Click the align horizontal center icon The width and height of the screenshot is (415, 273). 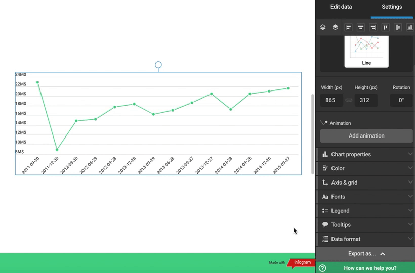pyautogui.click(x=361, y=27)
